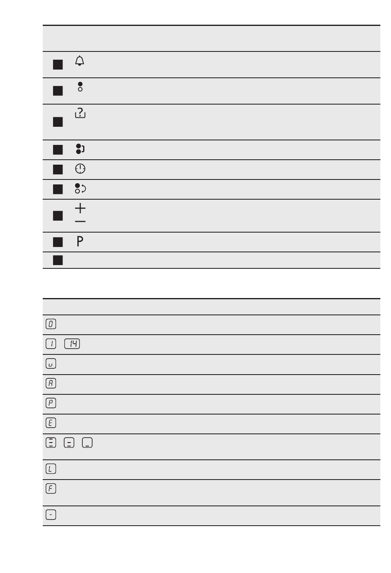391x573 pixels.
Task: Click the black square beside the bell
Action: pyautogui.click(x=58, y=65)
